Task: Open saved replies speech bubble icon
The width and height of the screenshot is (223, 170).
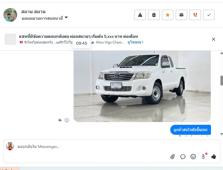Action: click(x=183, y=157)
